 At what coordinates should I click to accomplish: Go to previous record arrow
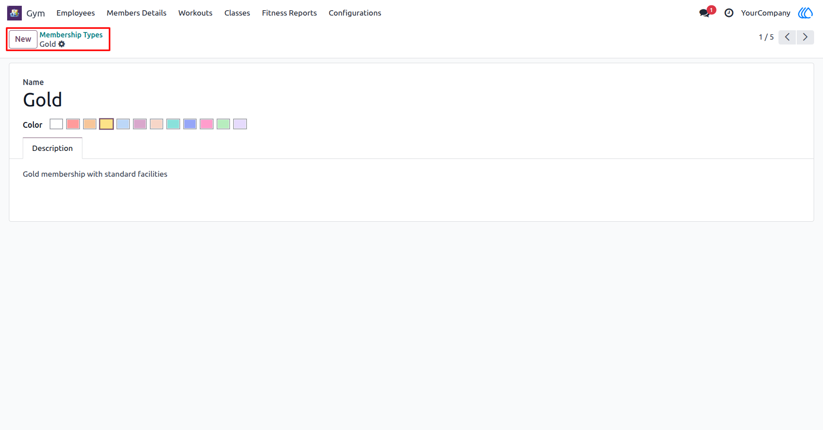pos(787,37)
